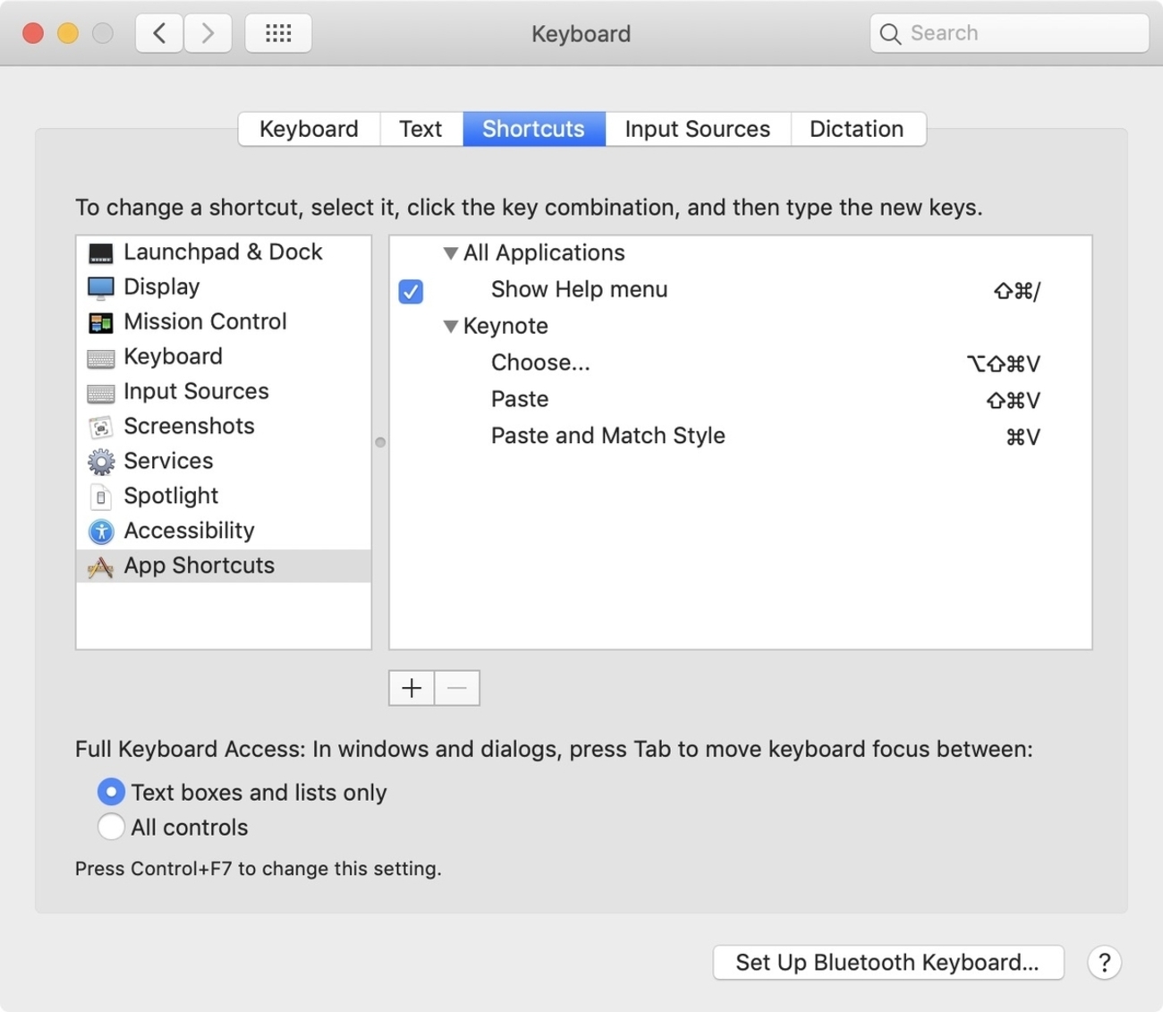This screenshot has width=1163, height=1012.
Task: Select Text boxes and lists only
Action: [x=111, y=792]
